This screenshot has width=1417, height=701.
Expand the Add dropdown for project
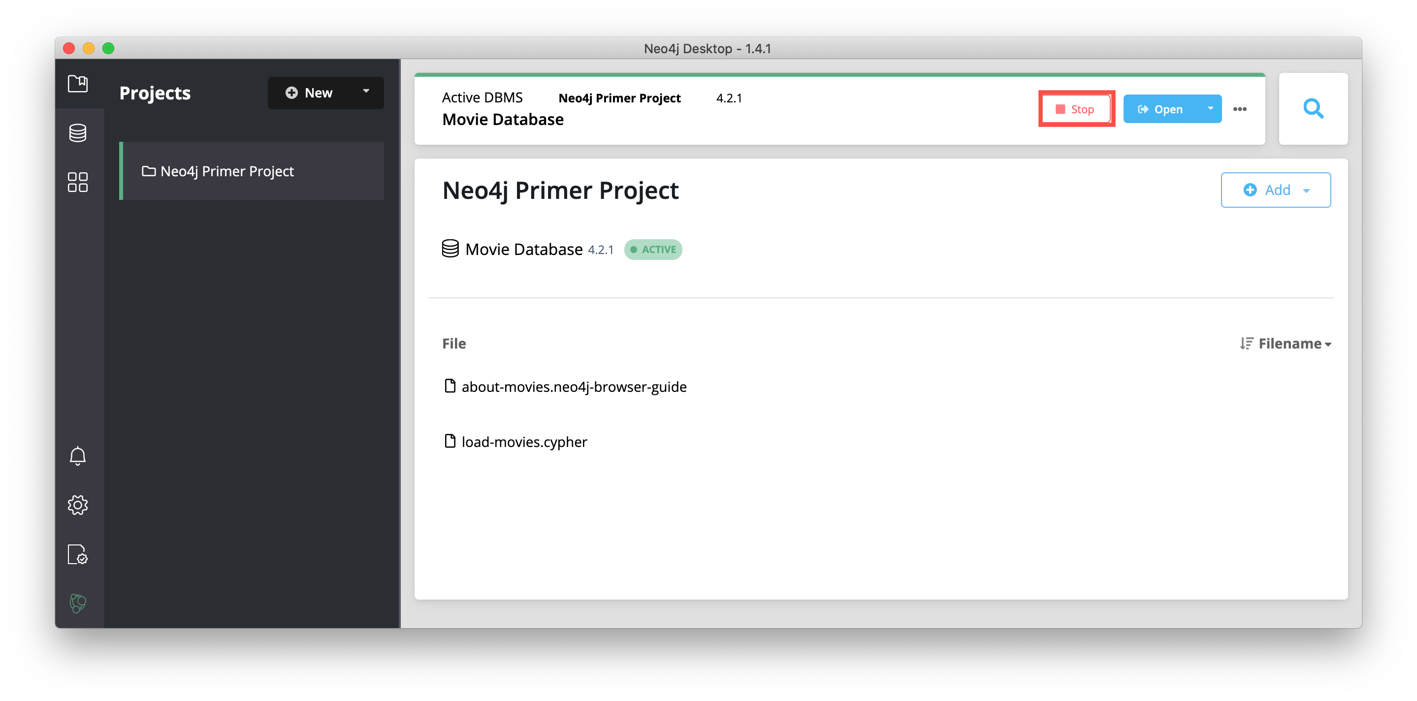pyautogui.click(x=1310, y=190)
